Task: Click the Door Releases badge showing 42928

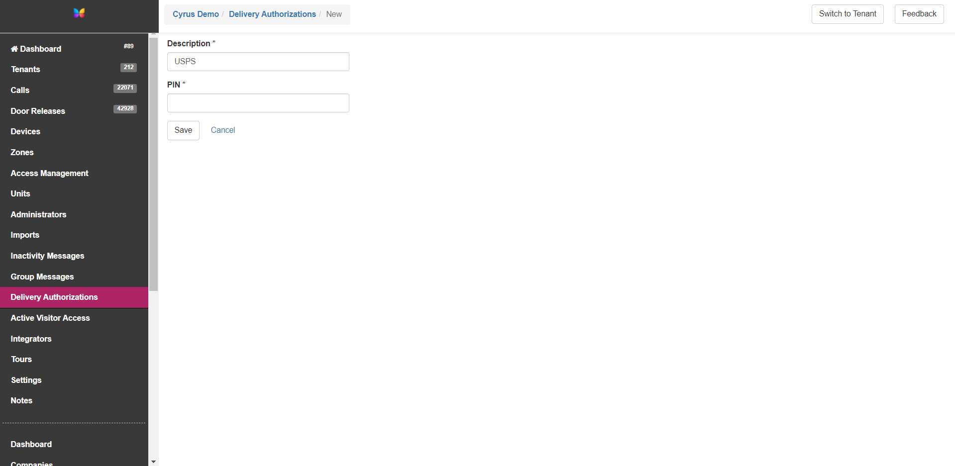Action: [125, 108]
